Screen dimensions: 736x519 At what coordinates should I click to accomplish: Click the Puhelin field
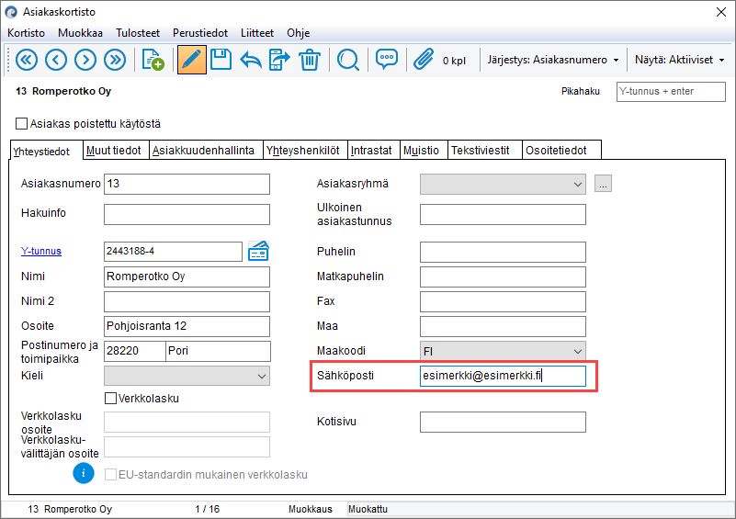click(x=503, y=252)
